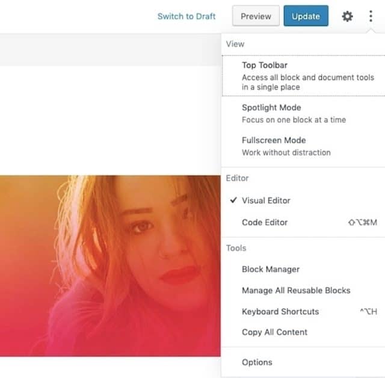This screenshot has width=385, height=378.
Task: Click the Work without distraction description
Action: 286,152
